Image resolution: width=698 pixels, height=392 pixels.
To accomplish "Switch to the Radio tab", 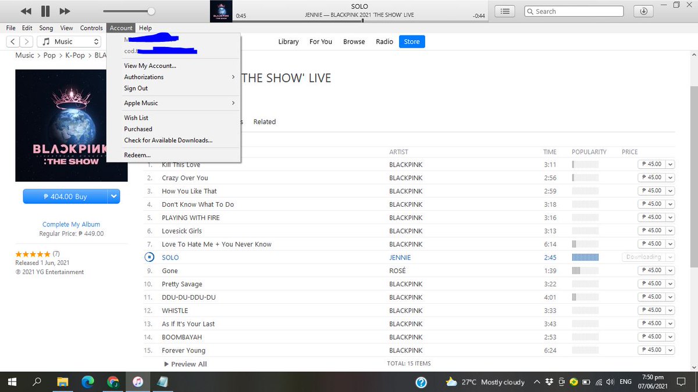I will click(384, 42).
